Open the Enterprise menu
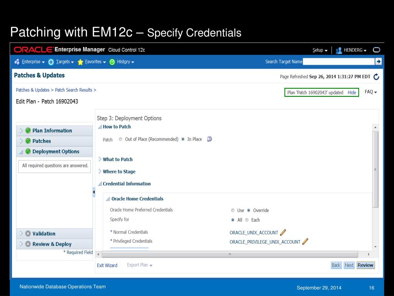This screenshot has height=296, width=394. (x=33, y=62)
